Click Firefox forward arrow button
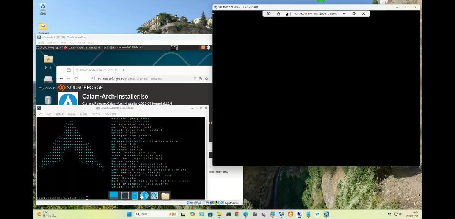455x219 pixels. (69, 78)
